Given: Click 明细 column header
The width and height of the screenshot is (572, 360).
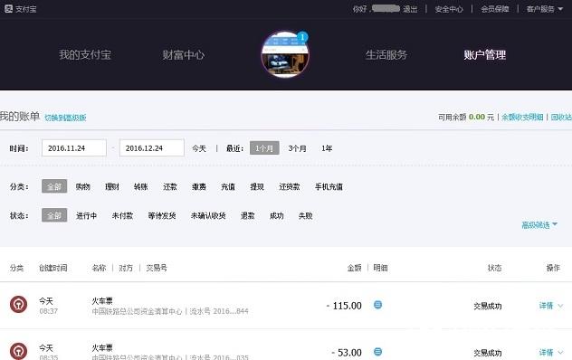Looking at the screenshot, I should pos(380,268).
